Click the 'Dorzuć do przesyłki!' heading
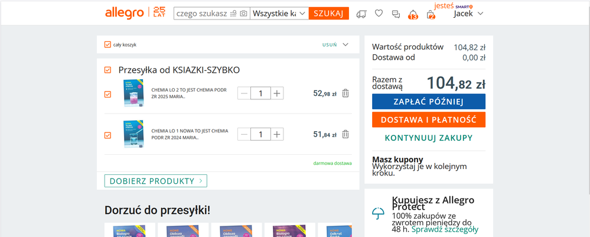Viewport: 590px width, 237px height. [x=157, y=210]
